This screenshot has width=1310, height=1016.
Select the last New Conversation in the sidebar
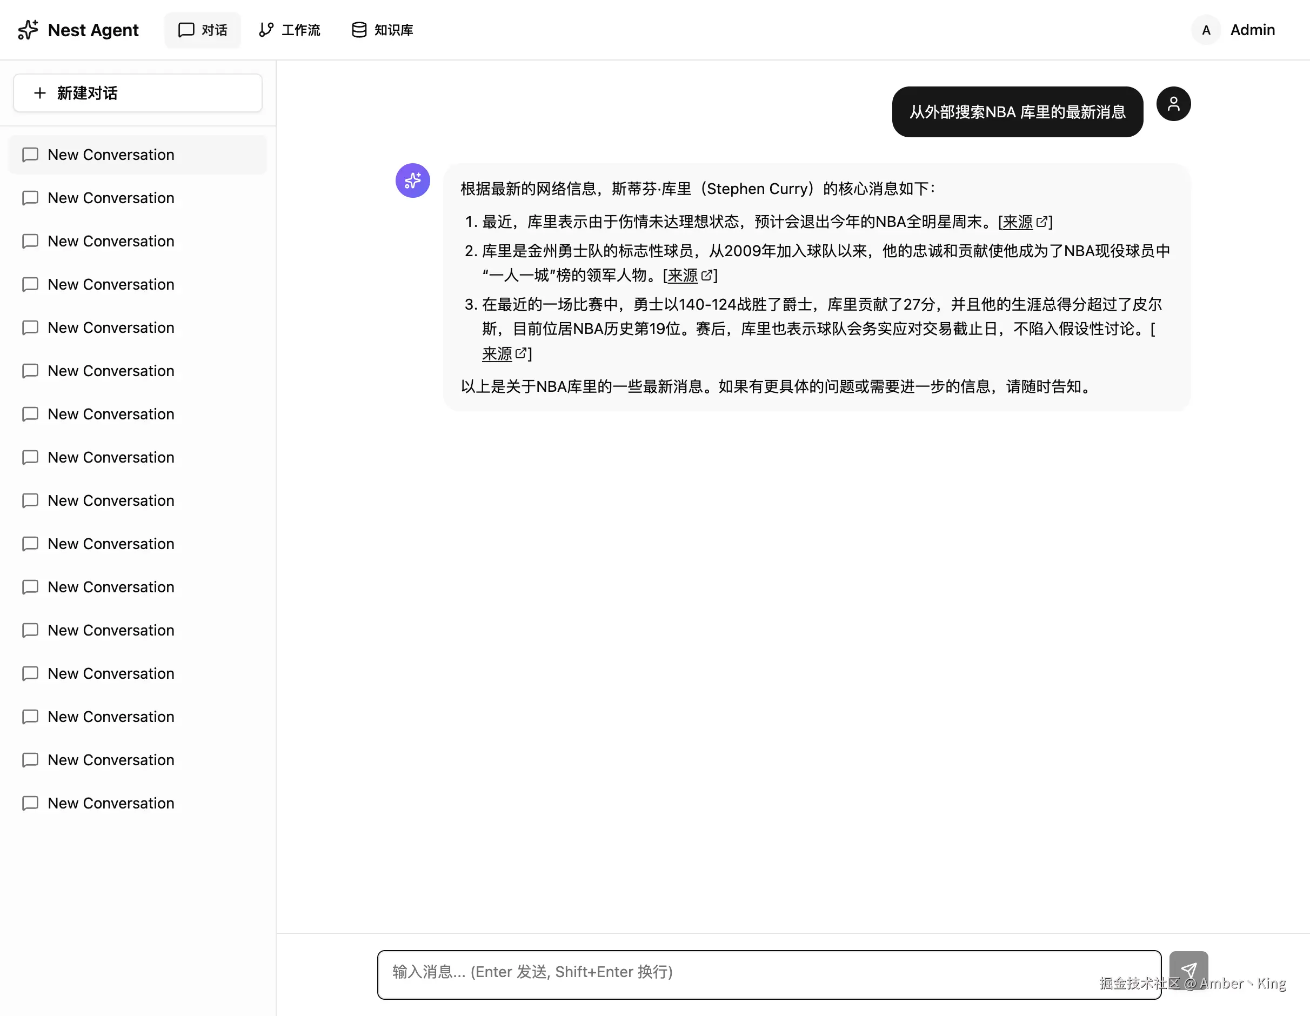[110, 803]
